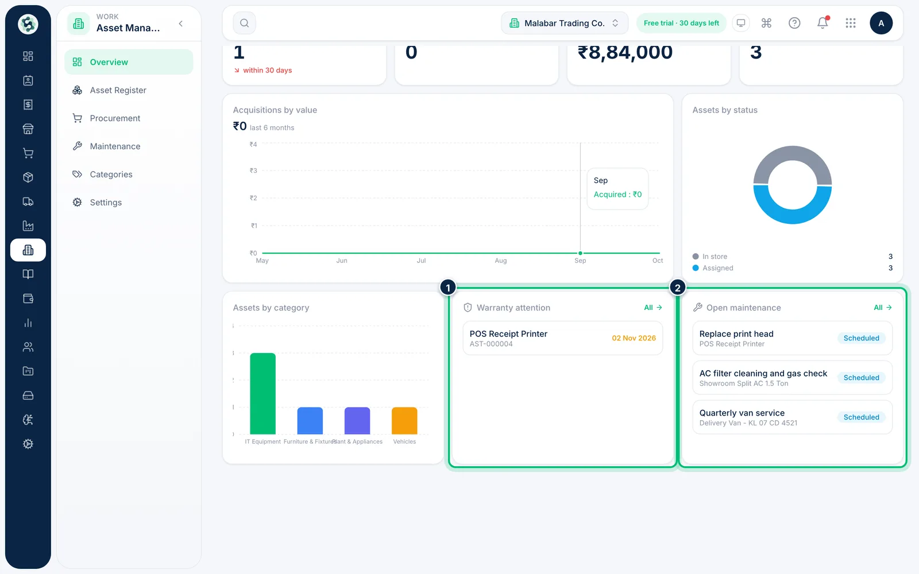The image size is (919, 574).
Task: Open the AI brain icon in sidebar
Action: click(x=28, y=420)
